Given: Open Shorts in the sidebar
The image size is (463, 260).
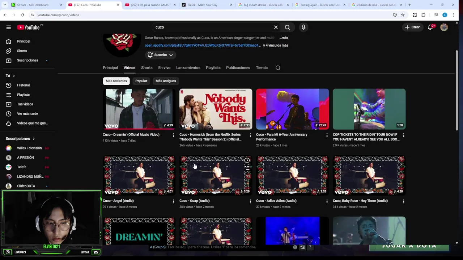Looking at the screenshot, I should tap(22, 51).
